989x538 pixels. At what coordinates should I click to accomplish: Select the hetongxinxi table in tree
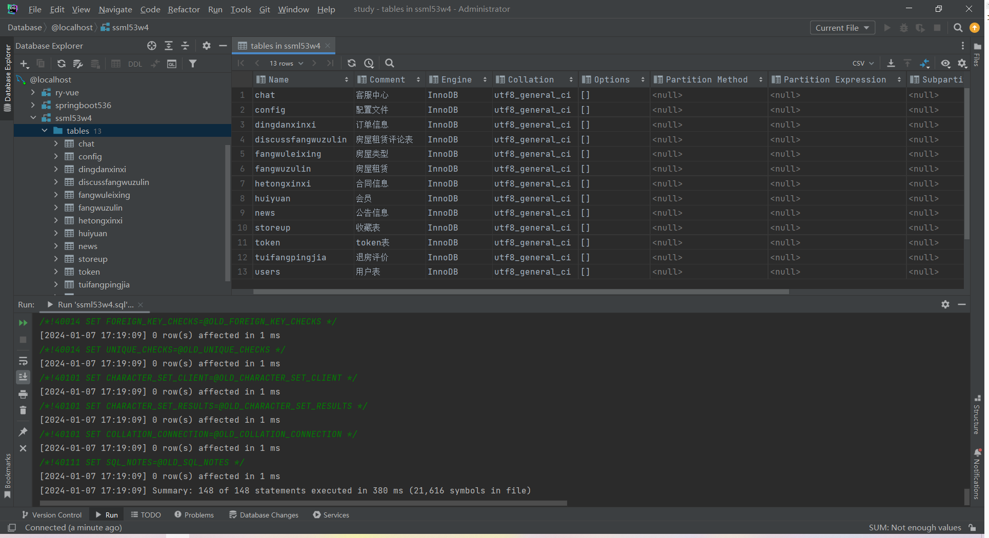(100, 220)
